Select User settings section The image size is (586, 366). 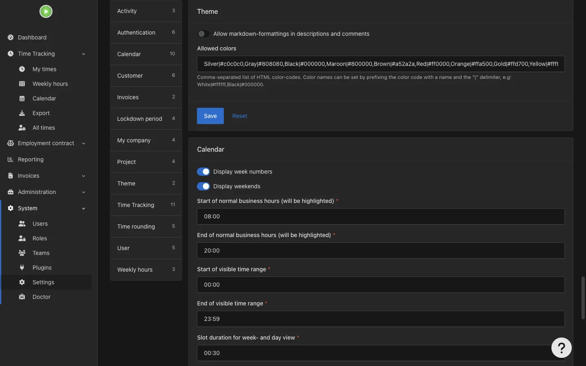[x=146, y=248]
